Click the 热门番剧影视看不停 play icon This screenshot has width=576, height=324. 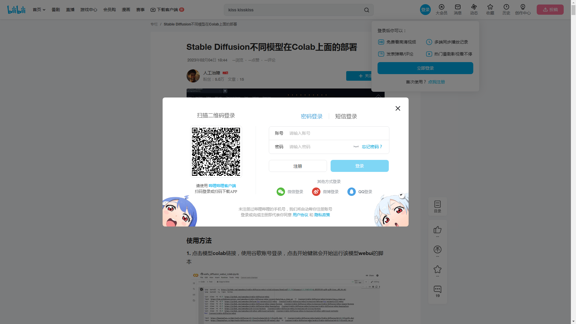point(429,54)
